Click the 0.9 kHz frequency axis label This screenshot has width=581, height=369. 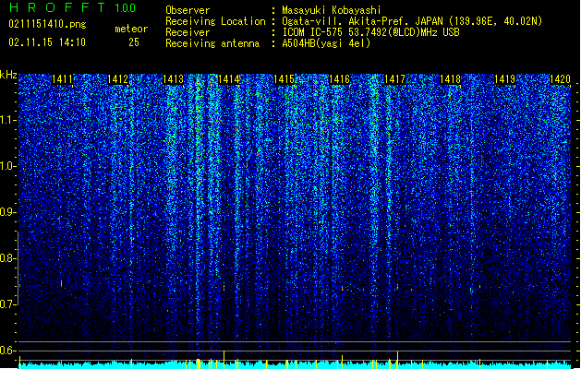tap(8, 212)
